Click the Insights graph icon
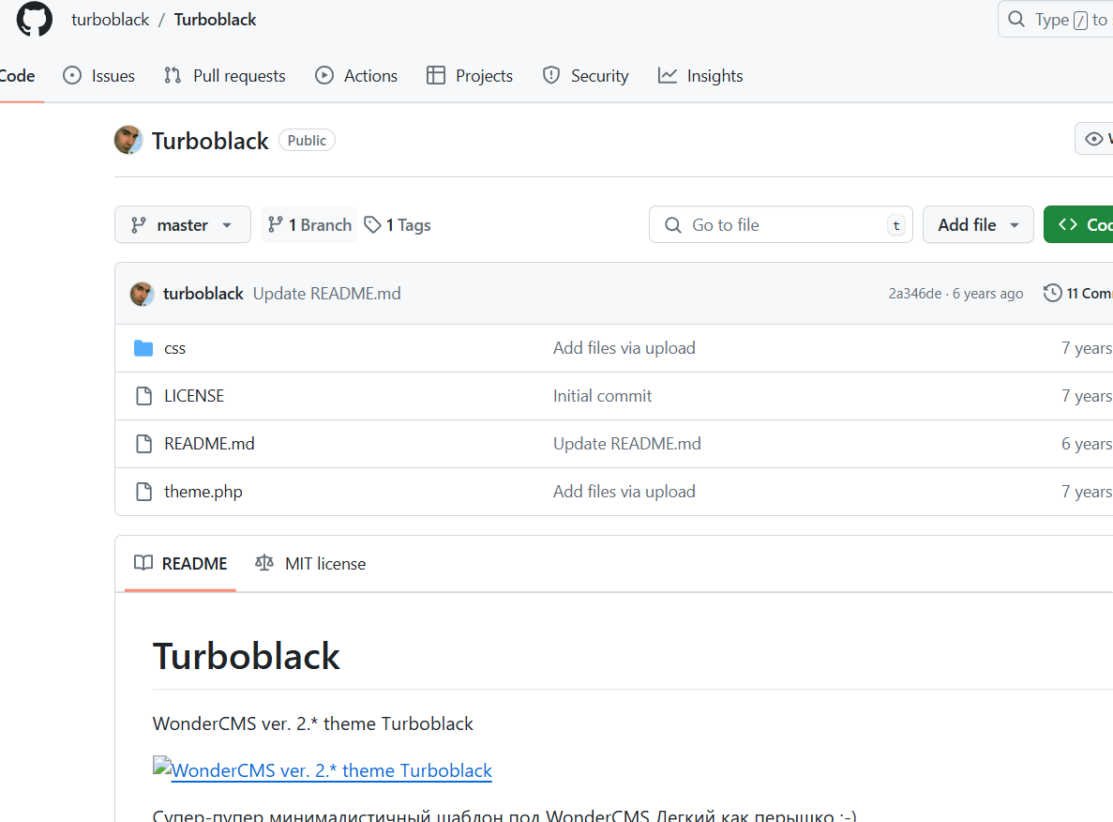 pyautogui.click(x=668, y=75)
